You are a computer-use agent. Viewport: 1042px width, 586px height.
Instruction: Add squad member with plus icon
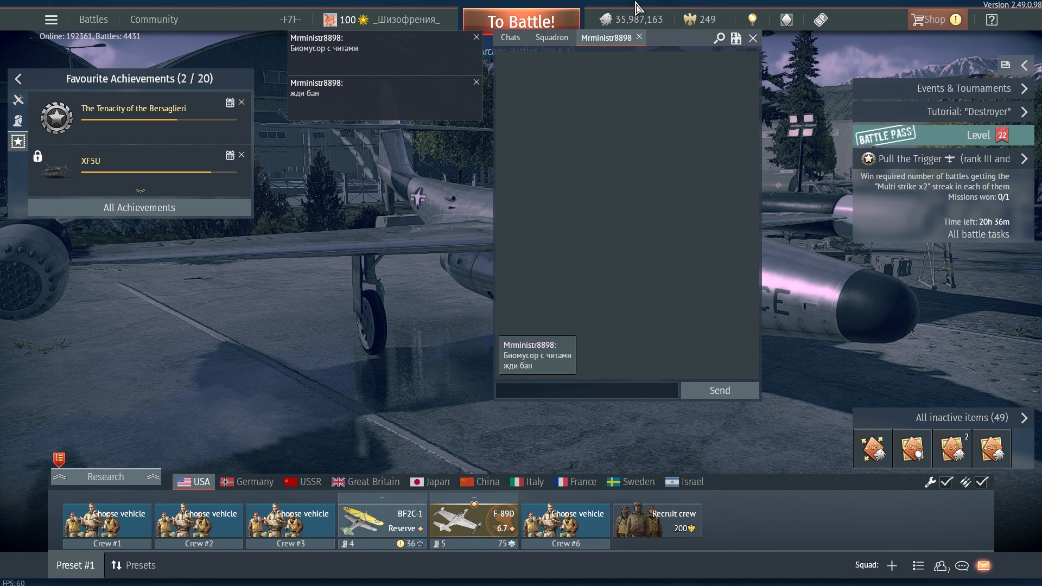892,566
